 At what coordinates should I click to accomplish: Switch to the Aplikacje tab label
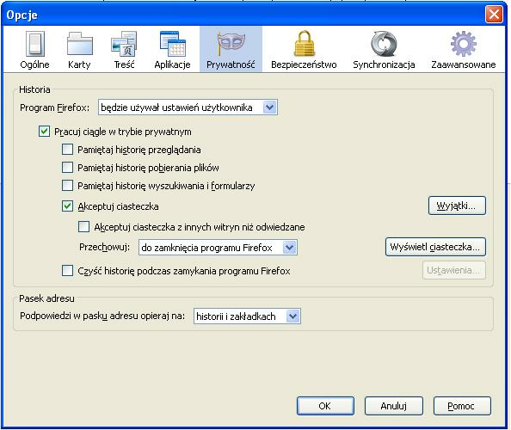tap(172, 64)
